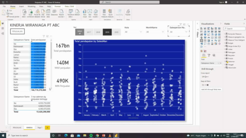The height and width of the screenshot is (138, 246).
Task: Open the Format (paint roller) pane tab
Action: [x=209, y=55]
